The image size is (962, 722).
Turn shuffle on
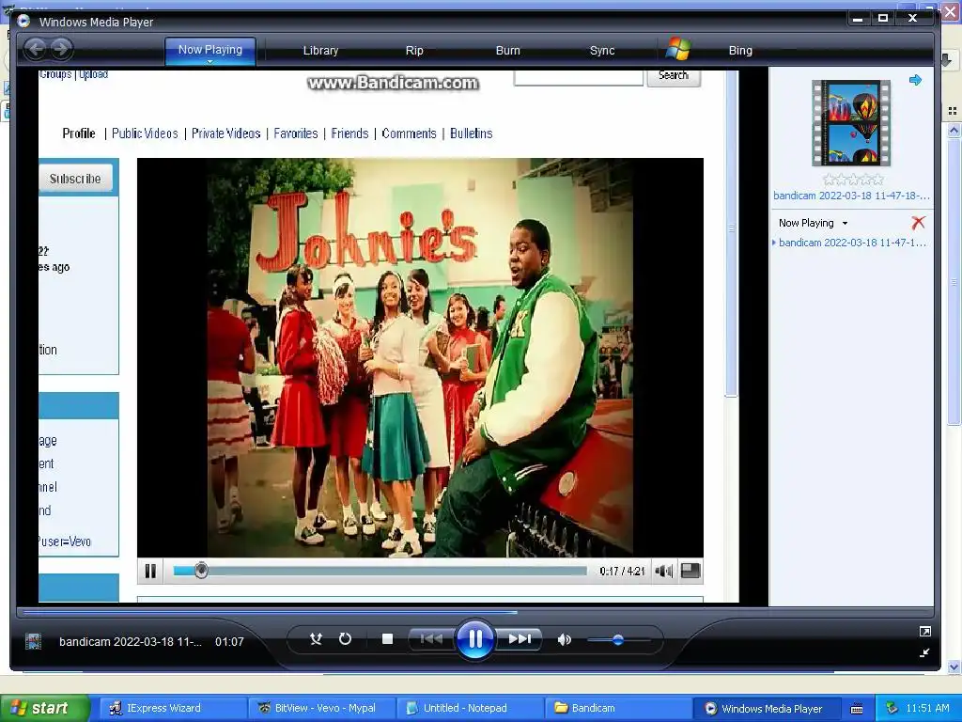316,639
